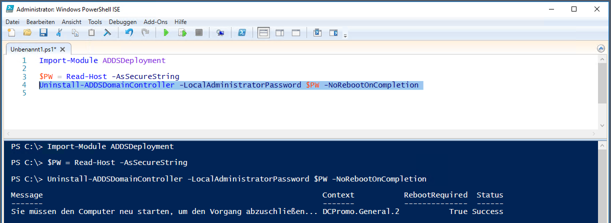
Task: Click the 'Import-Module ADDSDeployment' line in editor
Action: (x=102, y=60)
